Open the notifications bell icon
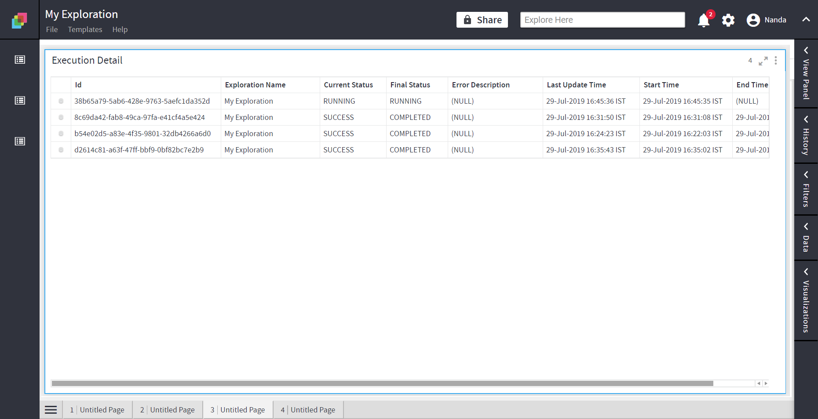 (704, 20)
